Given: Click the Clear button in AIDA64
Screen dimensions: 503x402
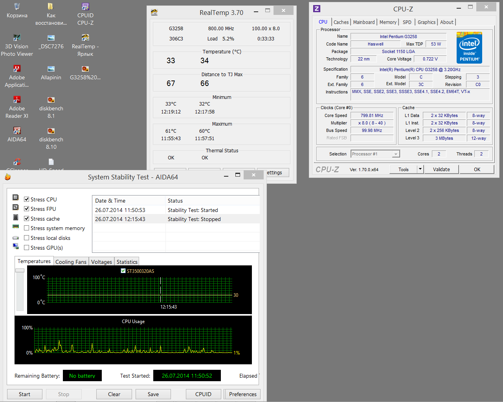Looking at the screenshot, I should [x=114, y=394].
